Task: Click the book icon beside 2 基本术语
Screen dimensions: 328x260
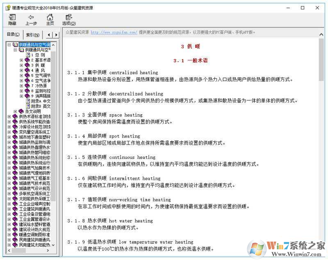Action: pyautogui.click(x=27, y=60)
